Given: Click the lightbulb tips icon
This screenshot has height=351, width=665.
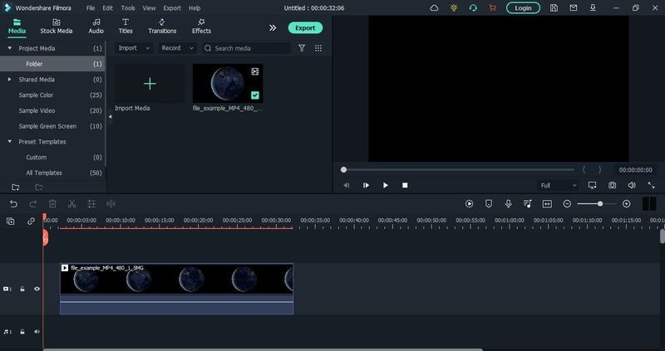Looking at the screenshot, I should click(x=454, y=8).
